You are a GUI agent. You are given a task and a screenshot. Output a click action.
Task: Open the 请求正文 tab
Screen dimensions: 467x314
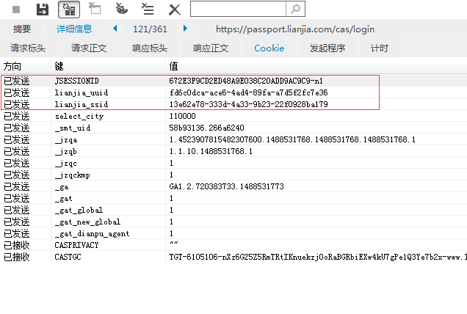(89, 48)
